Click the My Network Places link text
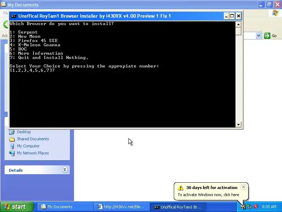282x212 pixels. pyautogui.click(x=33, y=153)
